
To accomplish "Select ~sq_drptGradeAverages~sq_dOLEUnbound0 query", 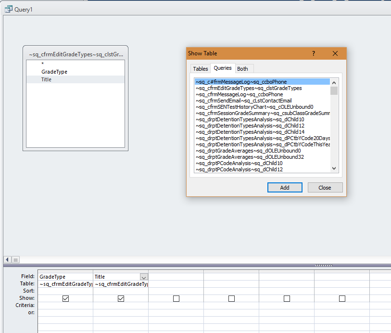I will click(262, 151).
